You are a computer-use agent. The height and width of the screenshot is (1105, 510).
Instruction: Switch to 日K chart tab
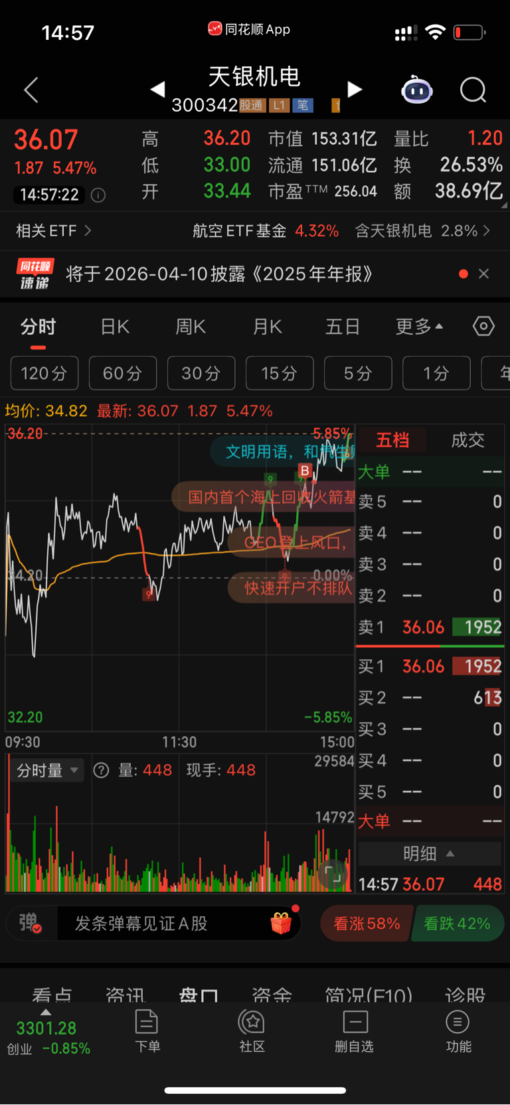click(x=115, y=326)
